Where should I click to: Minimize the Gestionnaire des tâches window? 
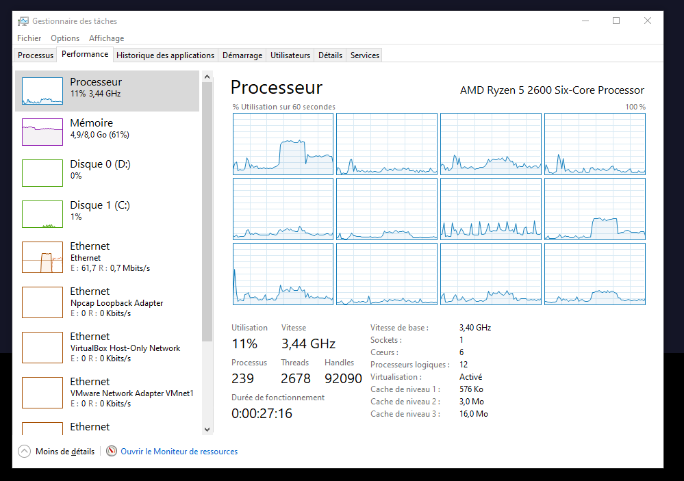click(x=585, y=21)
